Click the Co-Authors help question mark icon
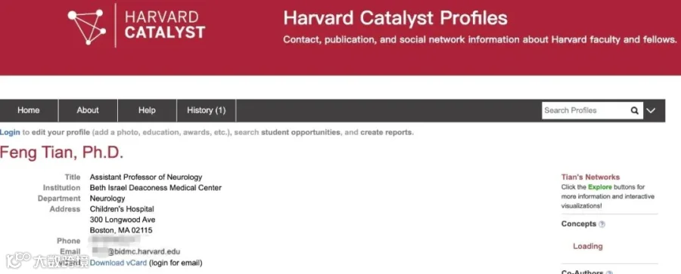Image resolution: width=681 pixels, height=274 pixels. pos(608,272)
